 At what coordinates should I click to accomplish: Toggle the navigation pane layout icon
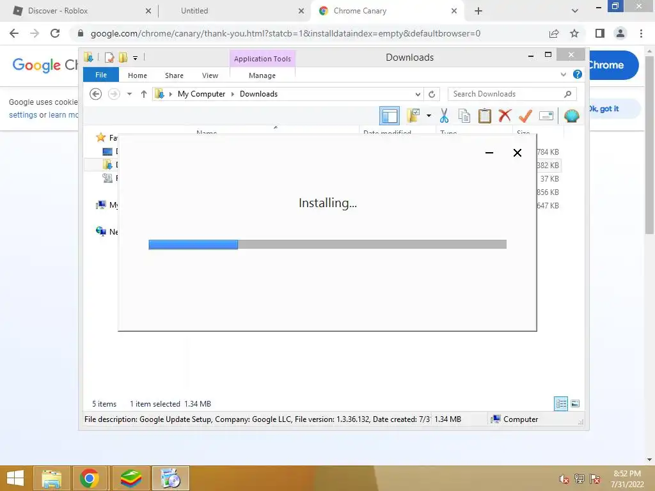[390, 116]
